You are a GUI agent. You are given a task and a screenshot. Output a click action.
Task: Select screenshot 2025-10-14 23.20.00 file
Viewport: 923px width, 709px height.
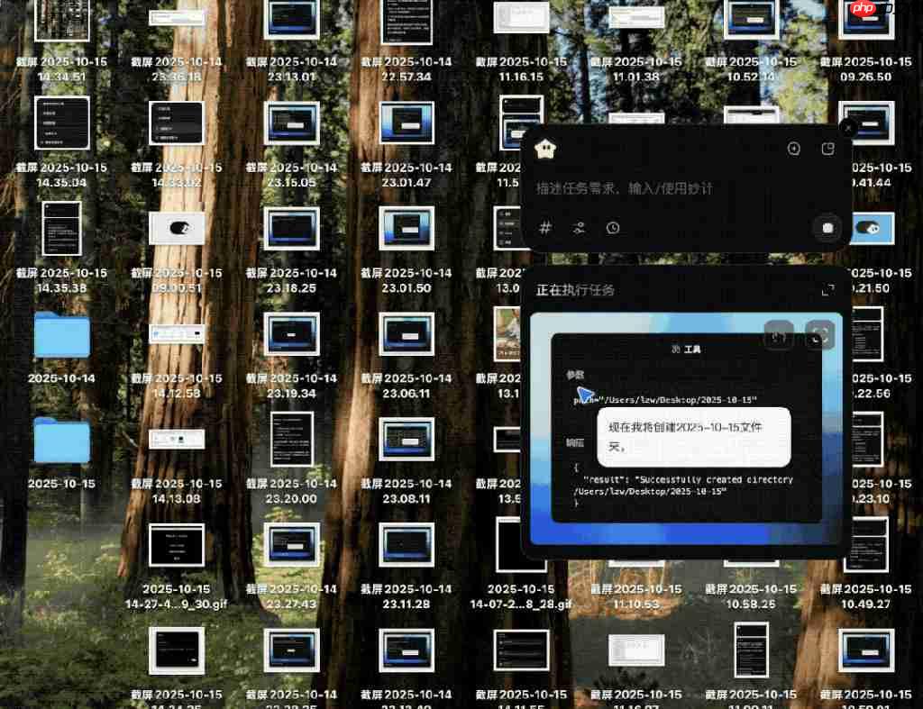pyautogui.click(x=292, y=440)
